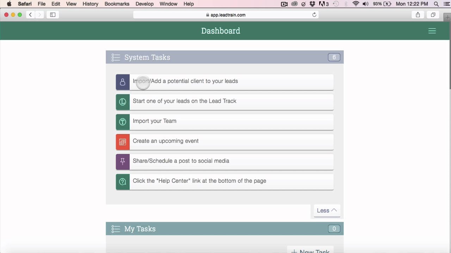Select Start one of your leads on Lead Track
Image resolution: width=451 pixels, height=253 pixels.
pos(225,102)
